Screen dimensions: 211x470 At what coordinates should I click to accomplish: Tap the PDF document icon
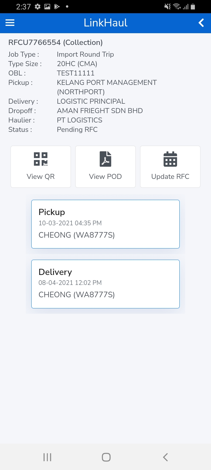pos(105,159)
